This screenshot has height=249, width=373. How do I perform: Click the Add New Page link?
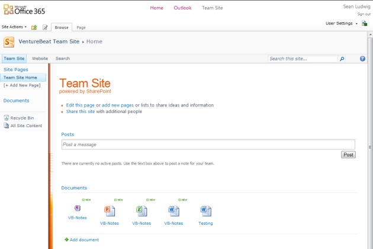[x=22, y=85]
